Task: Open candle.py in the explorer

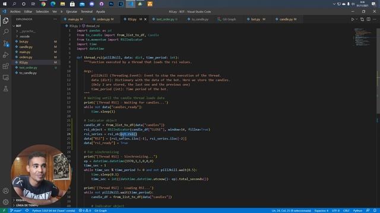Action: pos(36,47)
